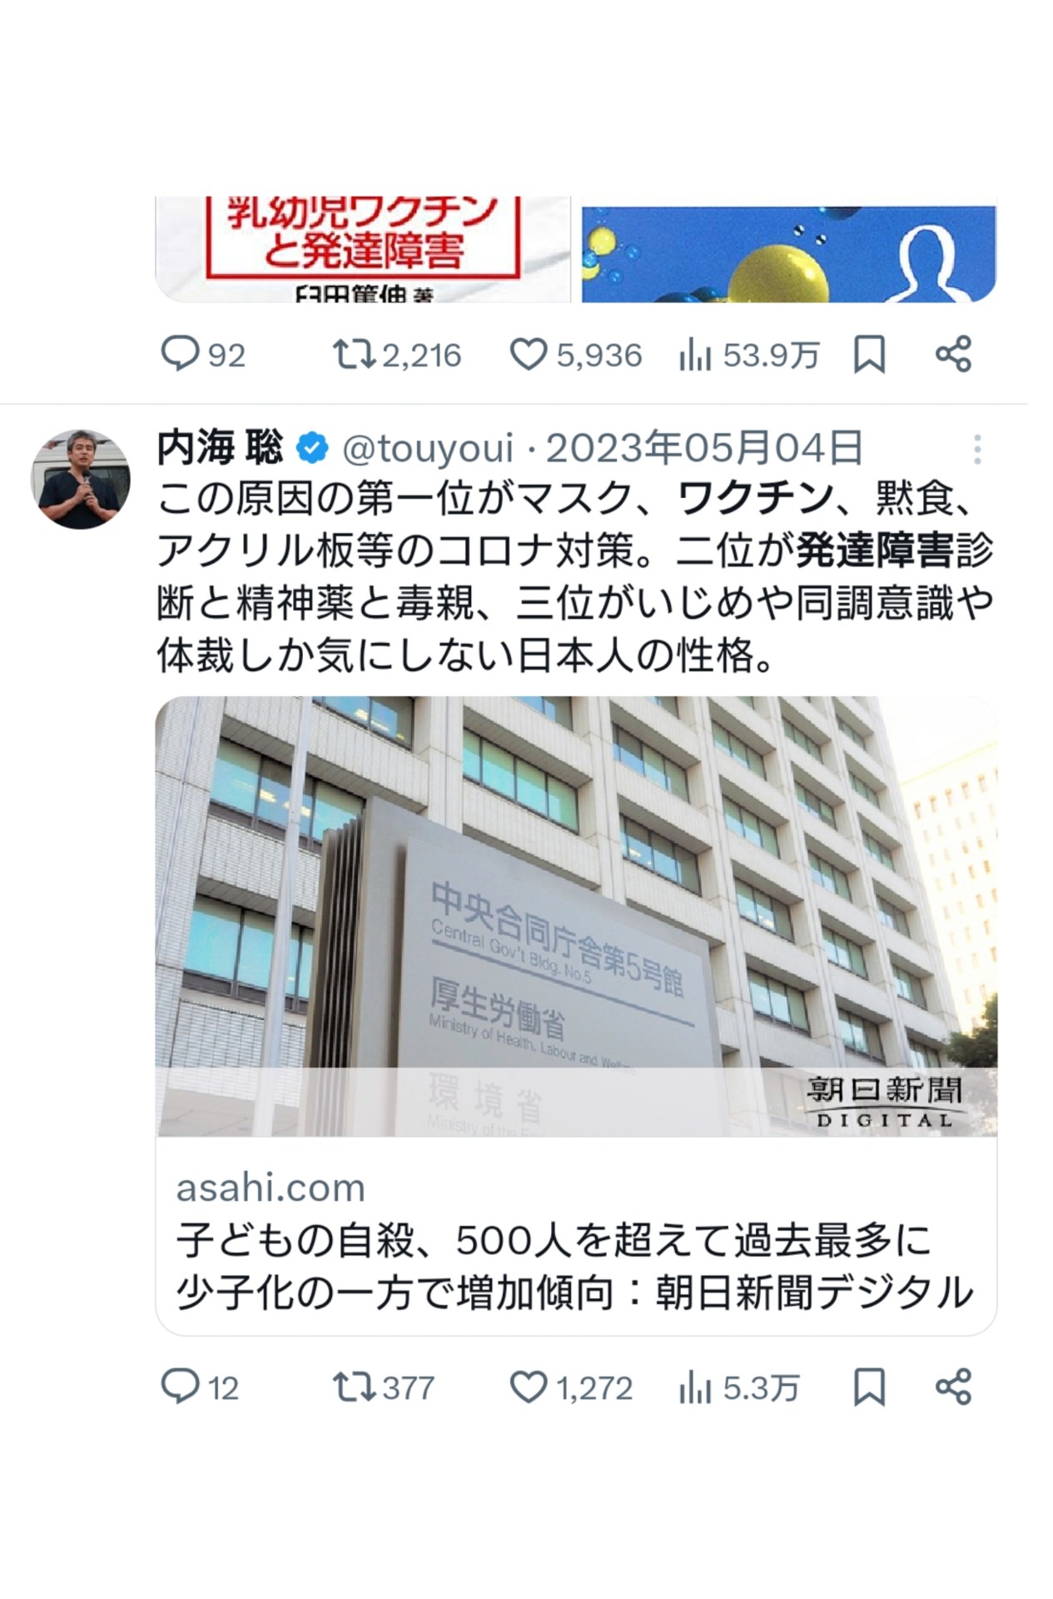Viewport: 1053px width, 1599px height.
Task: Bookmark the top tweet
Action: coord(869,355)
